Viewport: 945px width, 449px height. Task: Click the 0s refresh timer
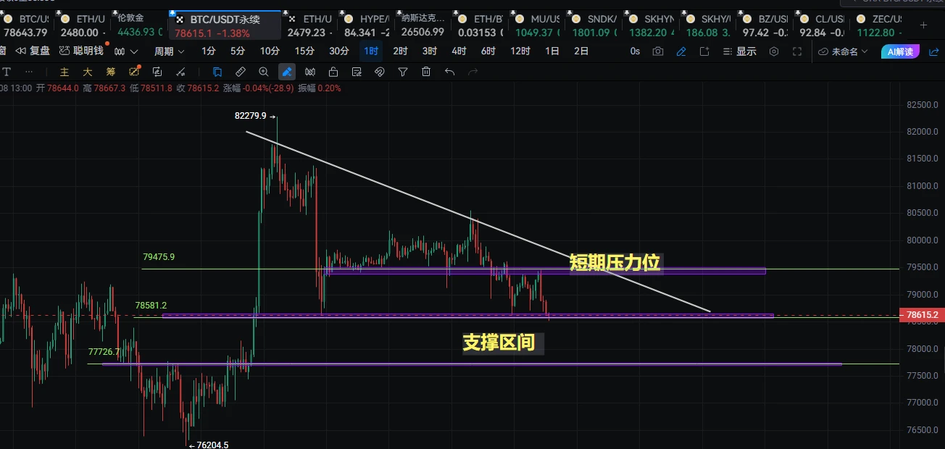(635, 51)
